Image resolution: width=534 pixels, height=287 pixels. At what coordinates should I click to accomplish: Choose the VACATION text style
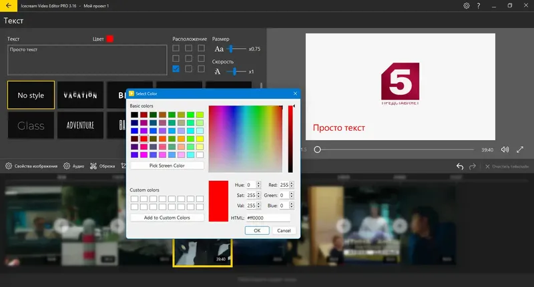click(x=80, y=95)
